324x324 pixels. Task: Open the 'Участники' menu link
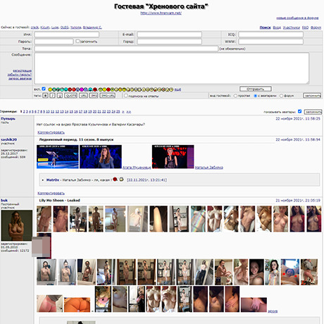click(x=292, y=27)
